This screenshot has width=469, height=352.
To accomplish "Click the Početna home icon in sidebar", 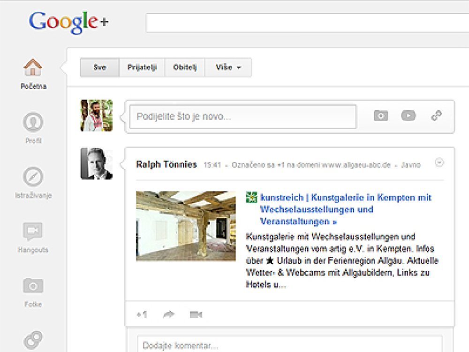I will pos(33,69).
